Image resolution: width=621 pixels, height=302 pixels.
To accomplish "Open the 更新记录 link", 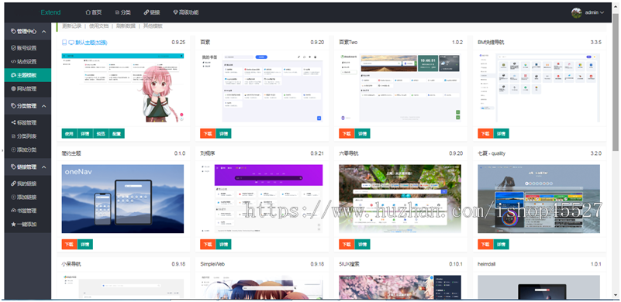I will pyautogui.click(x=71, y=26).
